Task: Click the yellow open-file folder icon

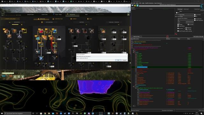Action: (135, 5)
